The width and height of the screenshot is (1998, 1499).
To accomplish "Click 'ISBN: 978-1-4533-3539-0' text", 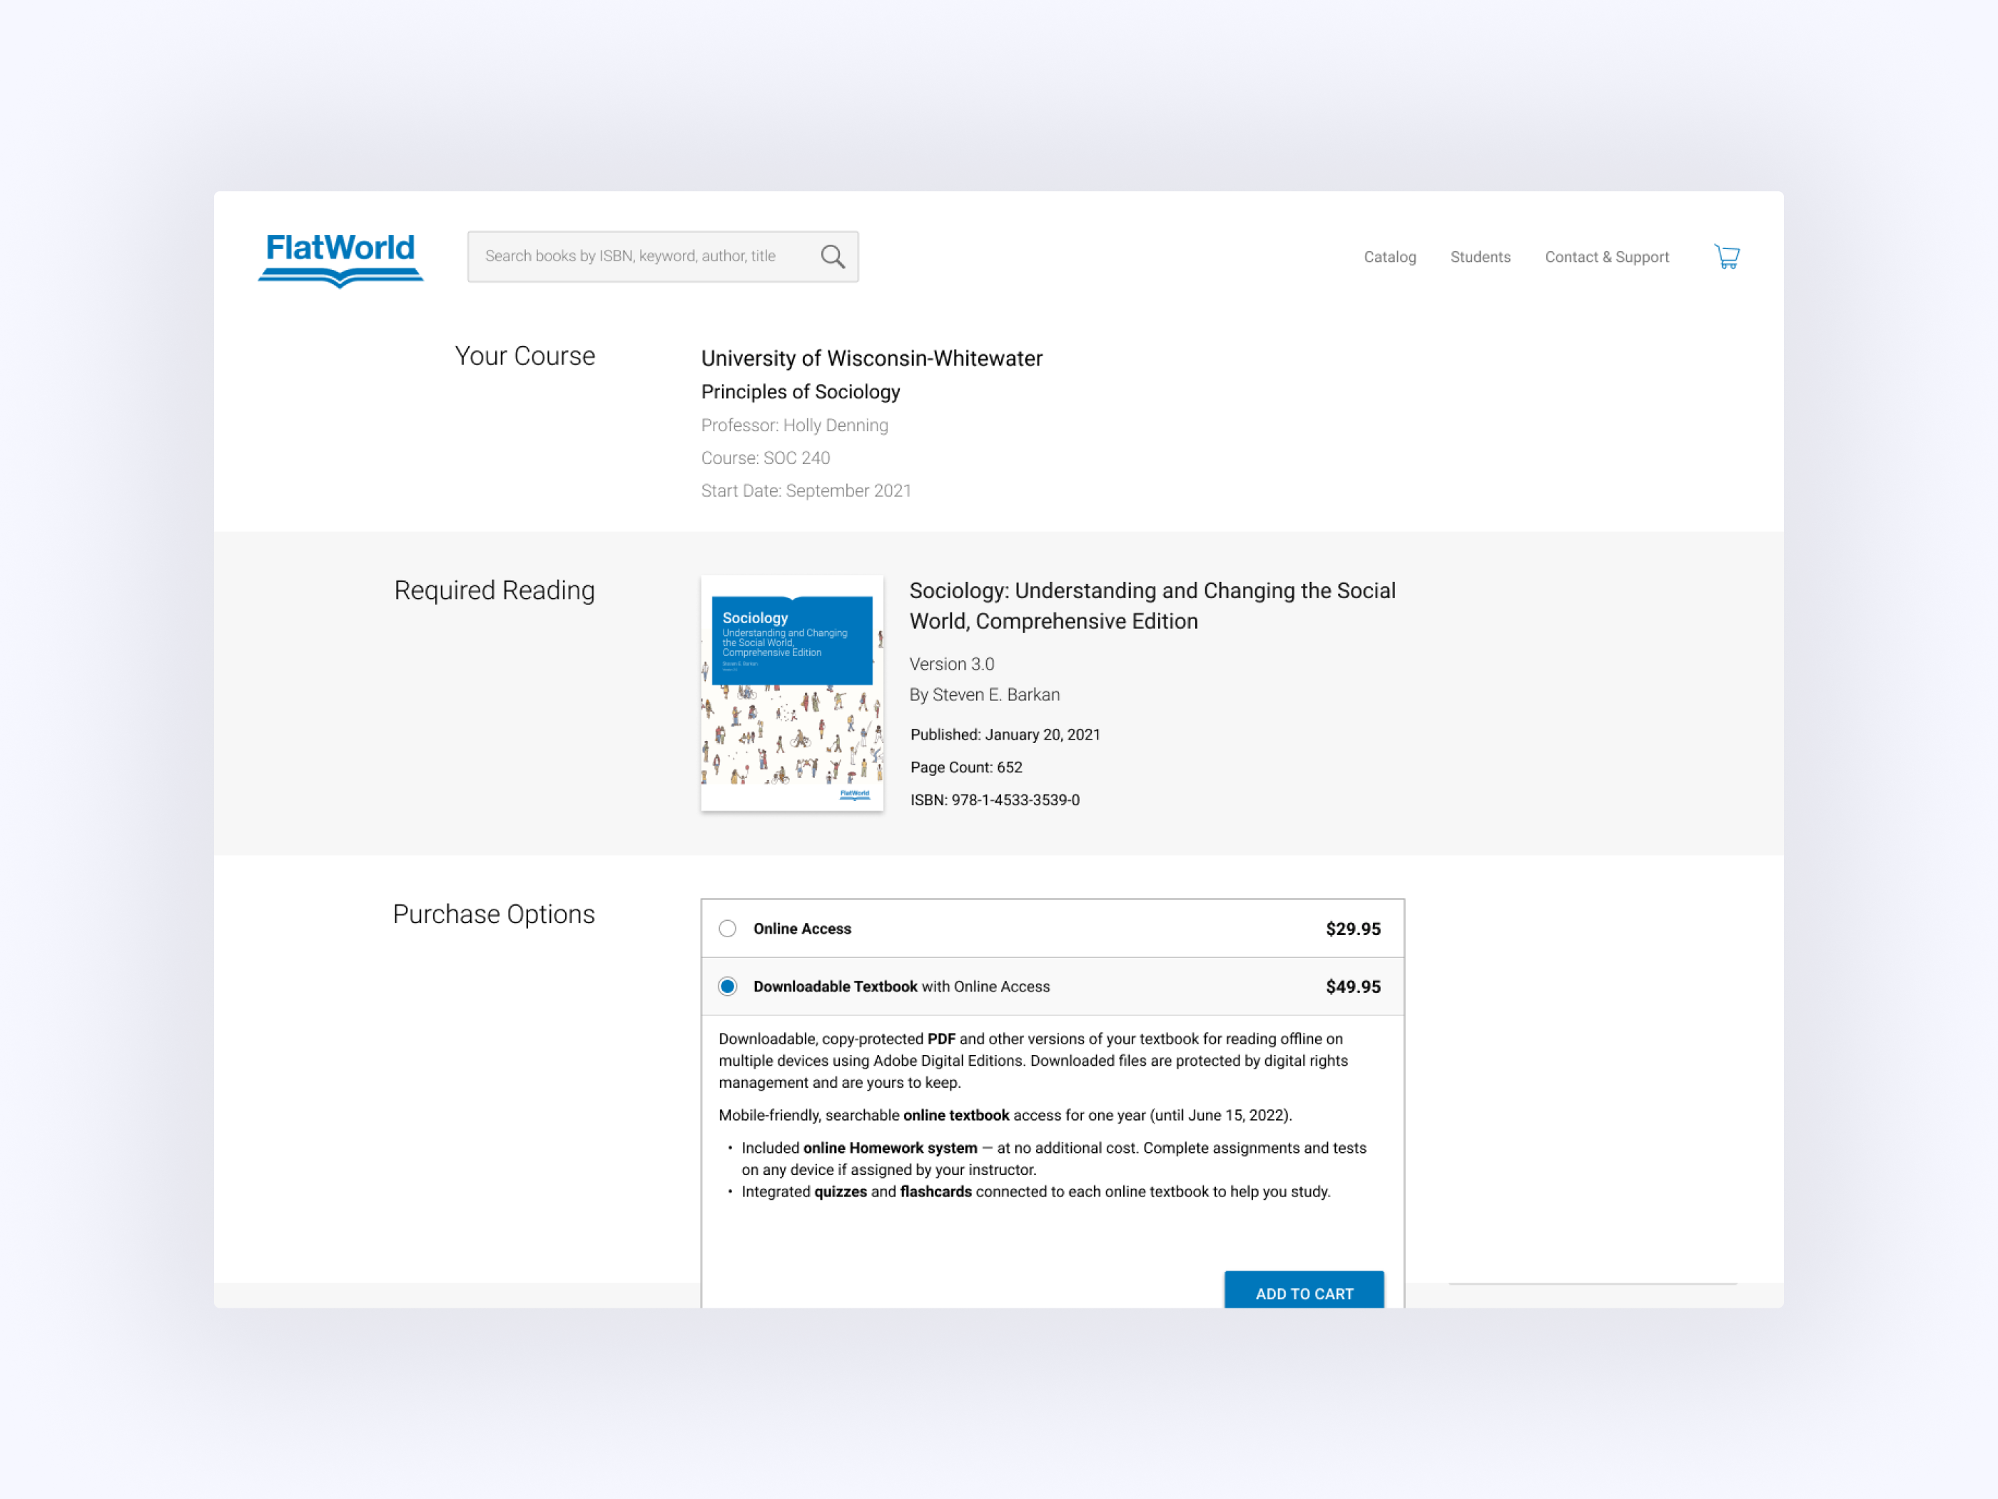I will [x=995, y=799].
